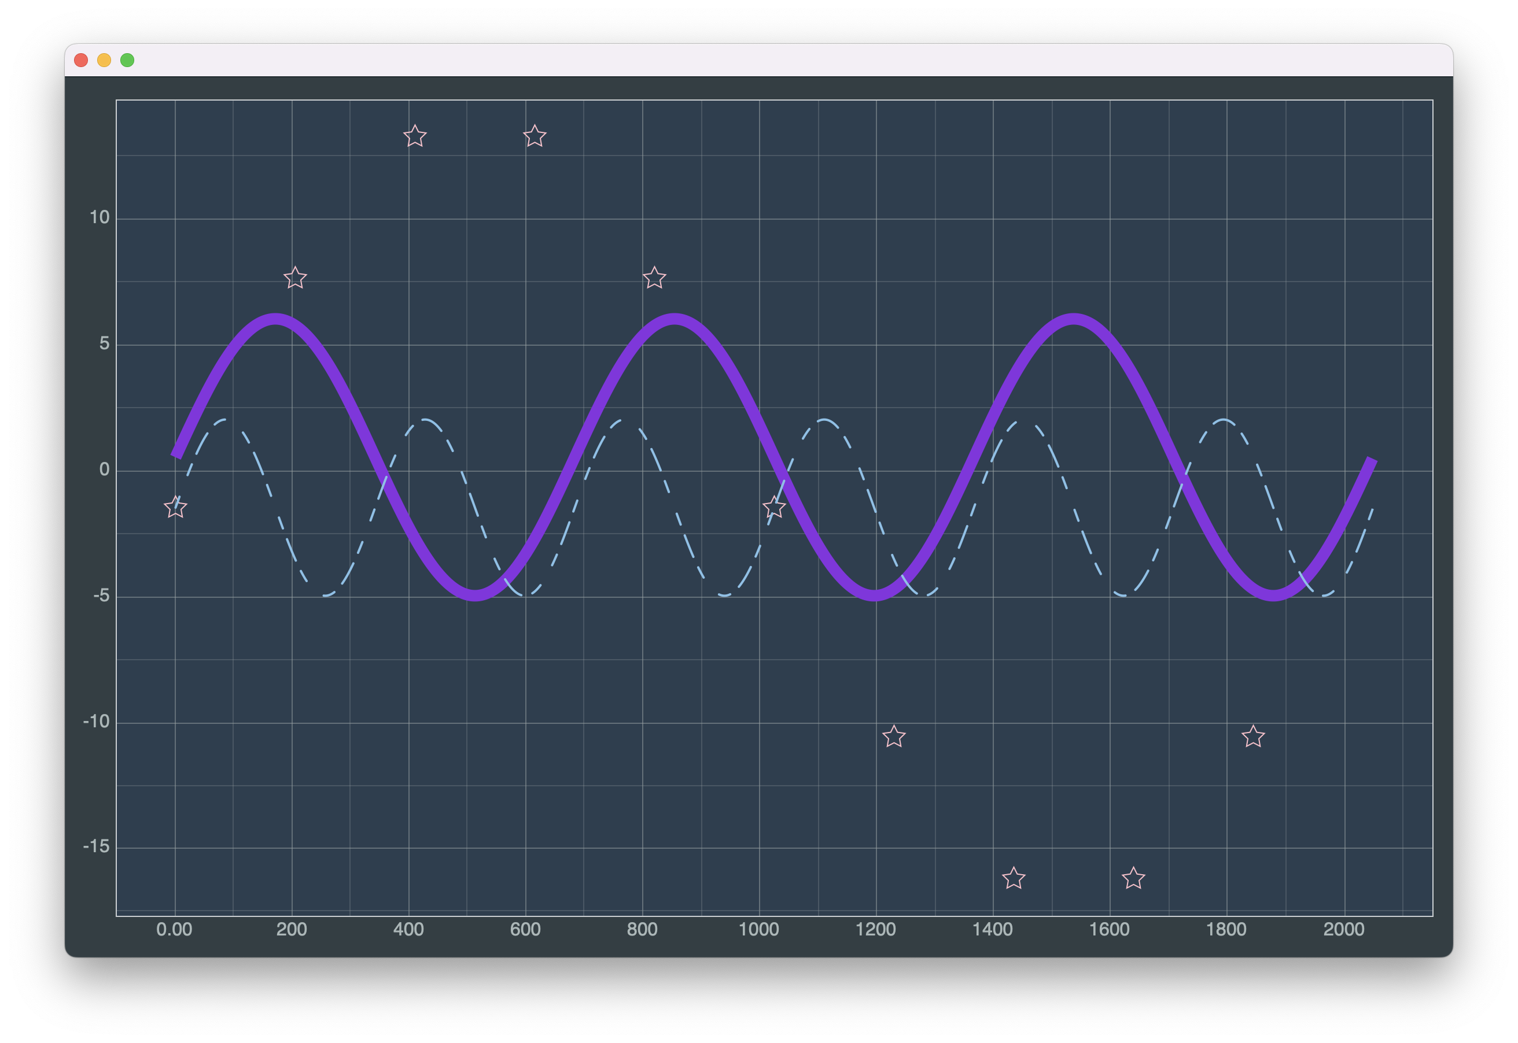Click the 0.00 tick label on x-axis
This screenshot has width=1518, height=1043.
(x=174, y=929)
